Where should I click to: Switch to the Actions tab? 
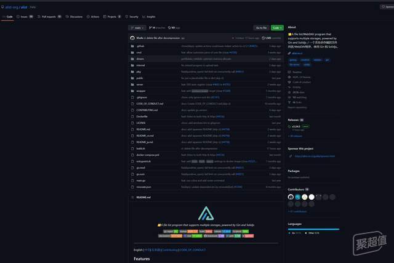pyautogui.click(x=93, y=17)
